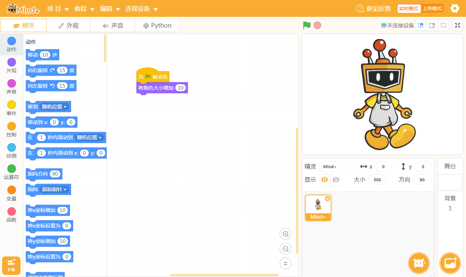Click the sprite x value field

click(384, 166)
